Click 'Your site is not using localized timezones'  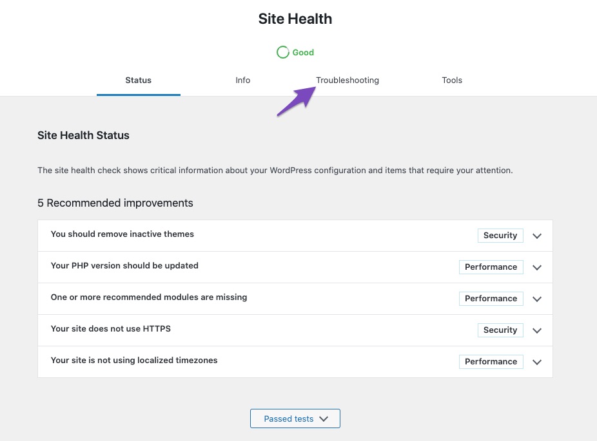pos(134,361)
